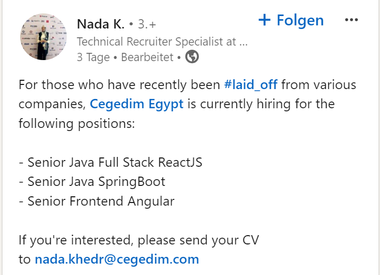Click the "following positions:" text
Image resolution: width=380 pixels, height=275 pixels.
coord(69,123)
